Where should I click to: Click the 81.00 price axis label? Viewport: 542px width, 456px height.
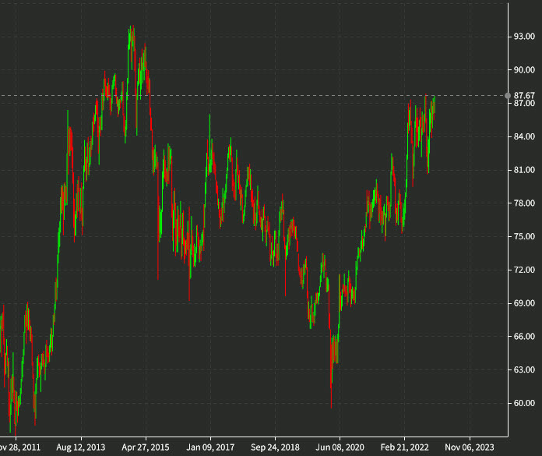(524, 170)
